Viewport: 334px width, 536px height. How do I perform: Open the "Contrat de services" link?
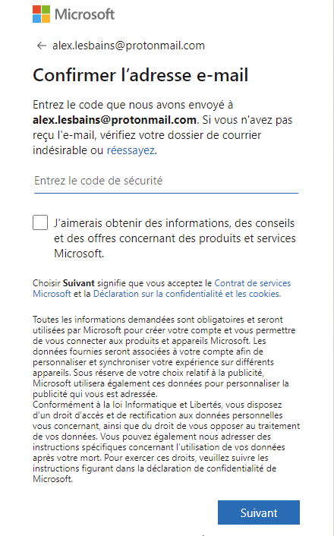[x=252, y=283]
